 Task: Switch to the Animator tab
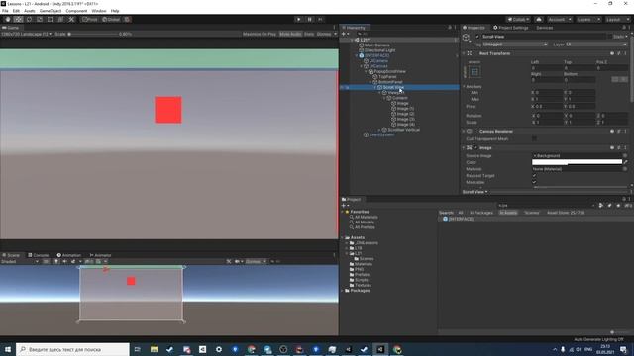(x=100, y=255)
